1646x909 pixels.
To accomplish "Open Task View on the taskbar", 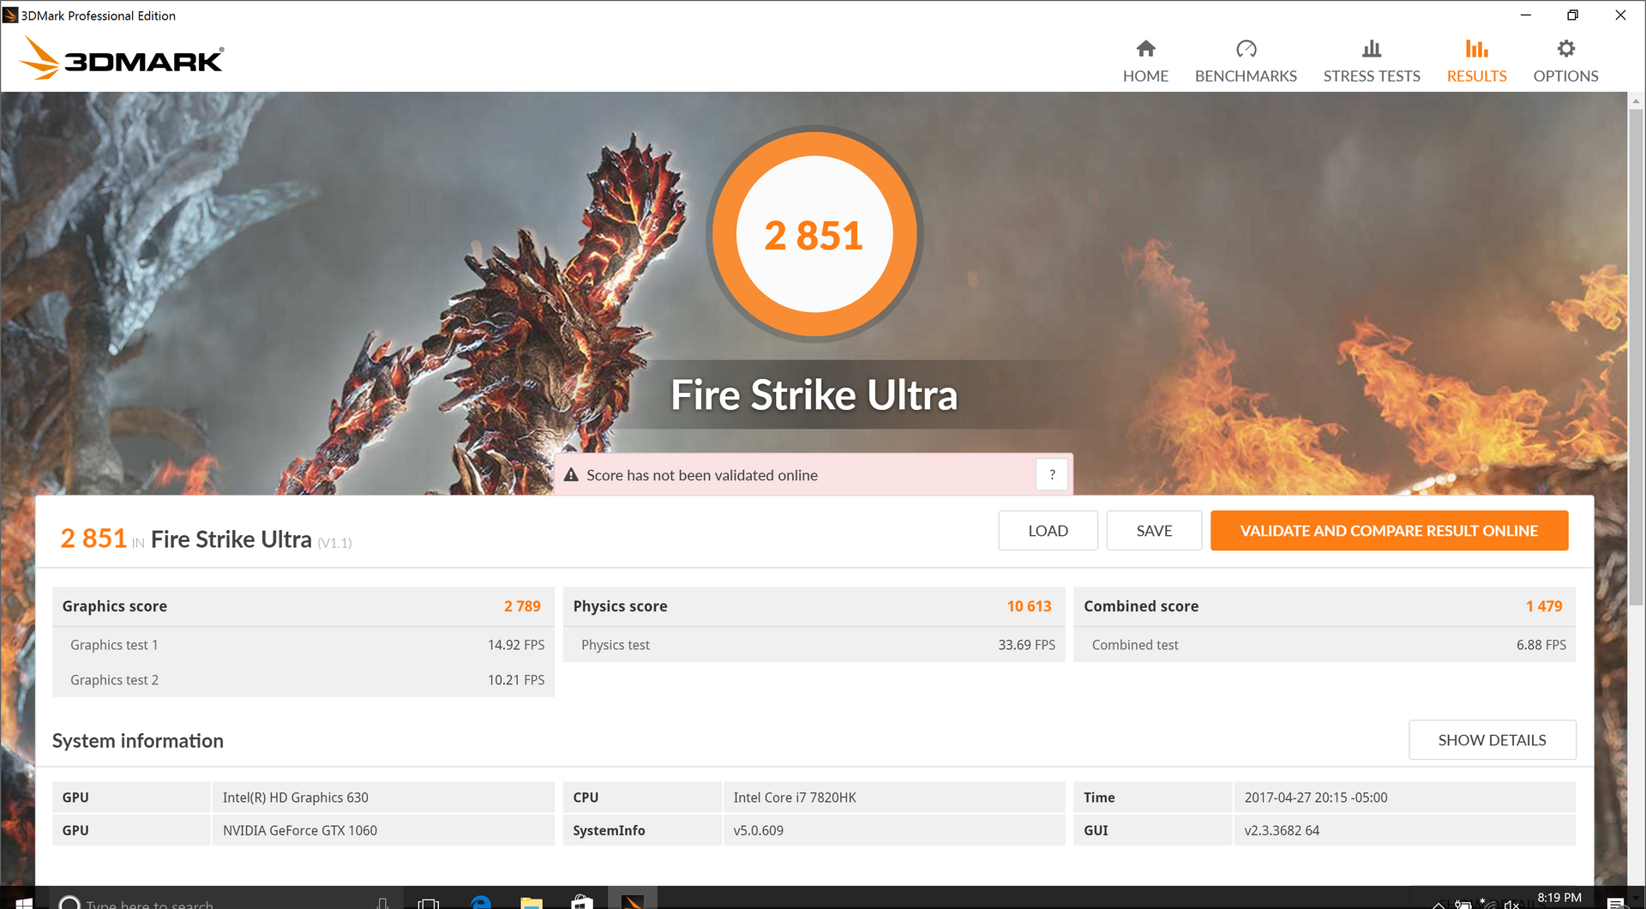I will click(429, 902).
